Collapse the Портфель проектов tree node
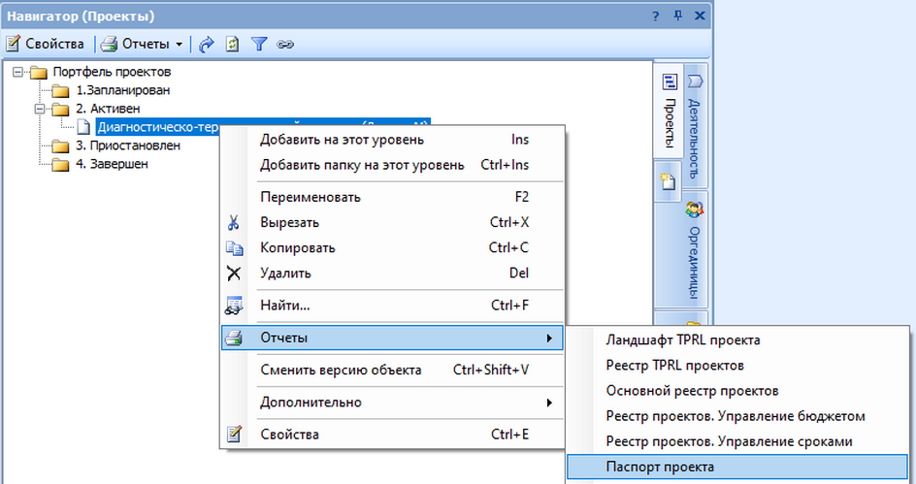This screenshot has height=484, width=916. click(x=18, y=72)
